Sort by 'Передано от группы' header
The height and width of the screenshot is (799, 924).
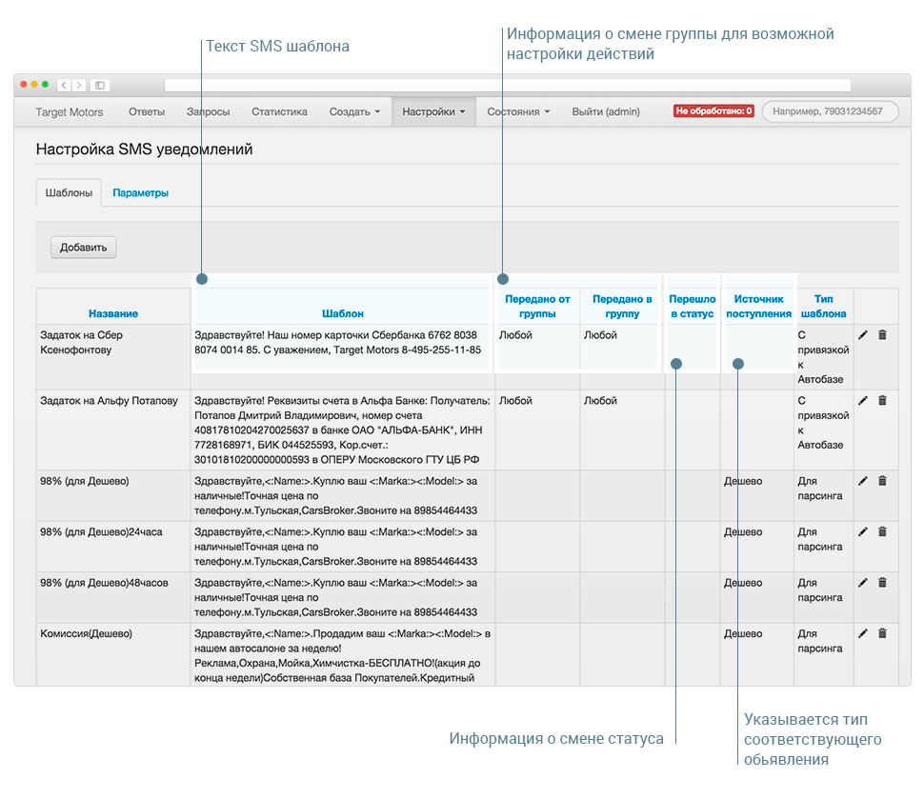click(537, 307)
